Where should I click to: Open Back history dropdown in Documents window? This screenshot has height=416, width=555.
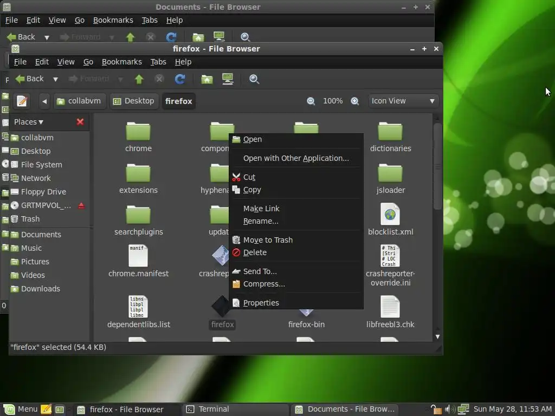47,37
